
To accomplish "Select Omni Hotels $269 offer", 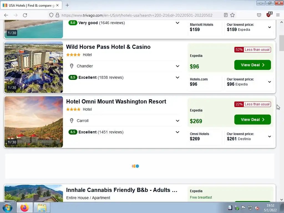I will click(205, 136).
